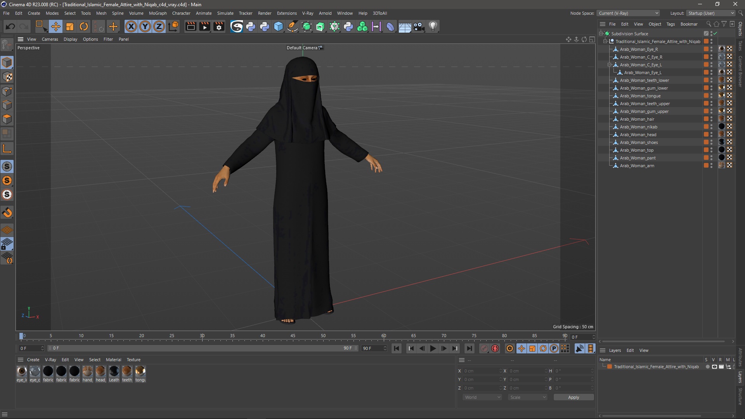Select the tongu material swatch
The image size is (745, 419).
140,374
